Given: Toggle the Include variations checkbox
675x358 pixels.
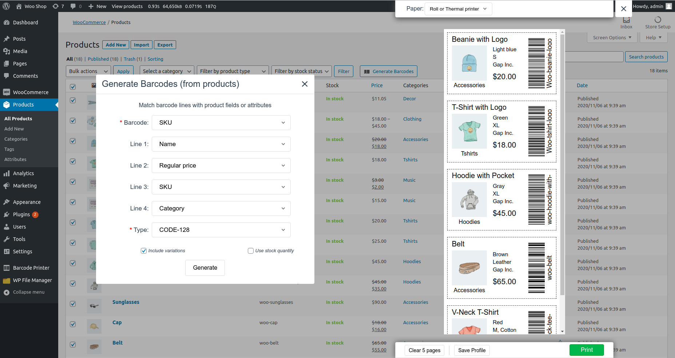Looking at the screenshot, I should click(144, 251).
